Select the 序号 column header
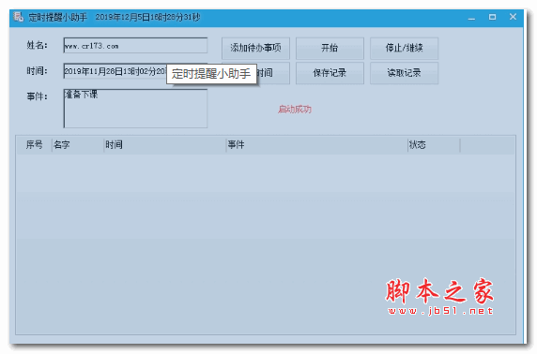Screen dimensions: 537x354 34,145
